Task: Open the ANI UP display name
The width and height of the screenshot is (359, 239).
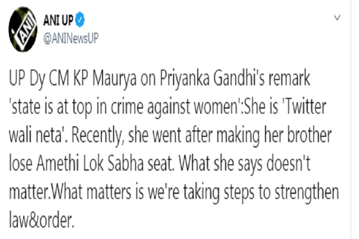Action: 58,20
